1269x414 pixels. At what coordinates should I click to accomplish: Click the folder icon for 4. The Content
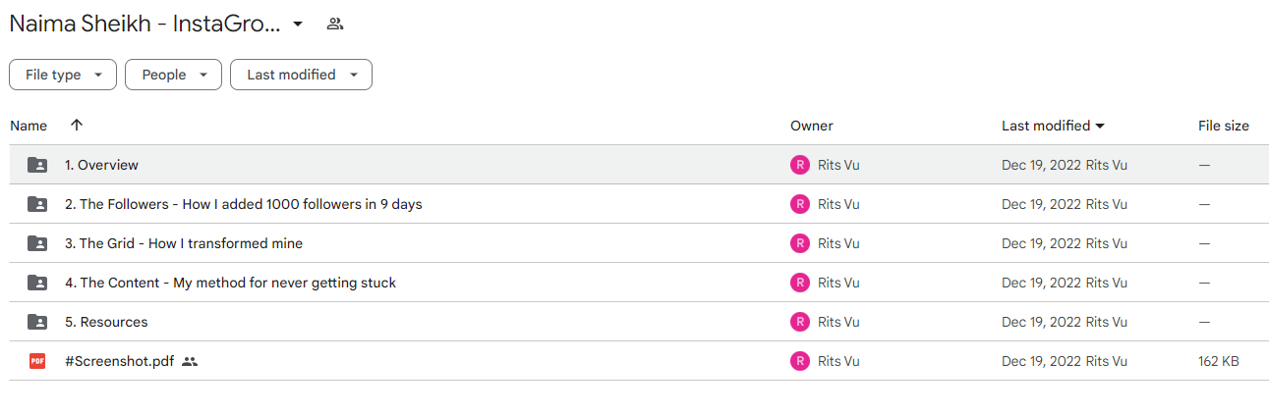coord(37,283)
